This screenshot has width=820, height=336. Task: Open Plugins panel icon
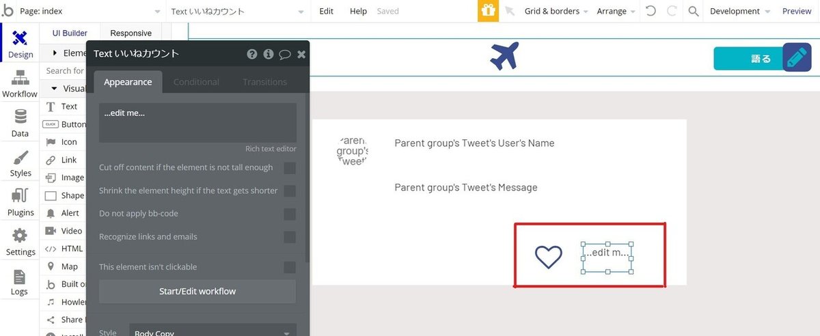tap(20, 196)
